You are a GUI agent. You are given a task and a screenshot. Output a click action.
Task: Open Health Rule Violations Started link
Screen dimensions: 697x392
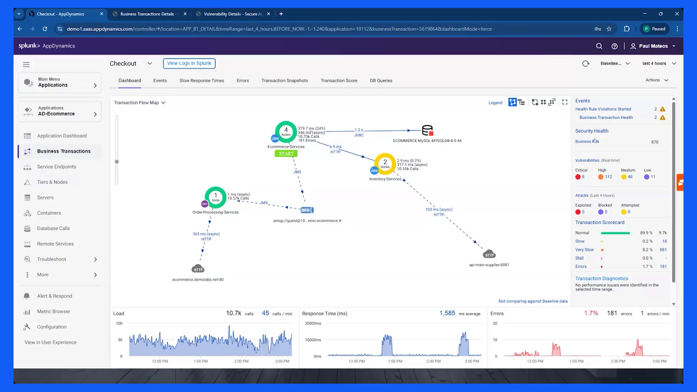tap(603, 109)
